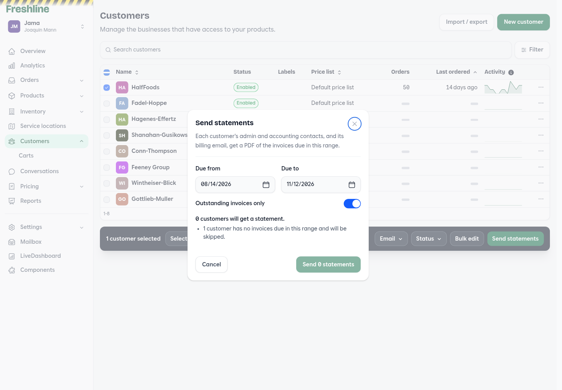The image size is (562, 390).
Task: Open the Due from calendar picker
Action: pos(266,185)
